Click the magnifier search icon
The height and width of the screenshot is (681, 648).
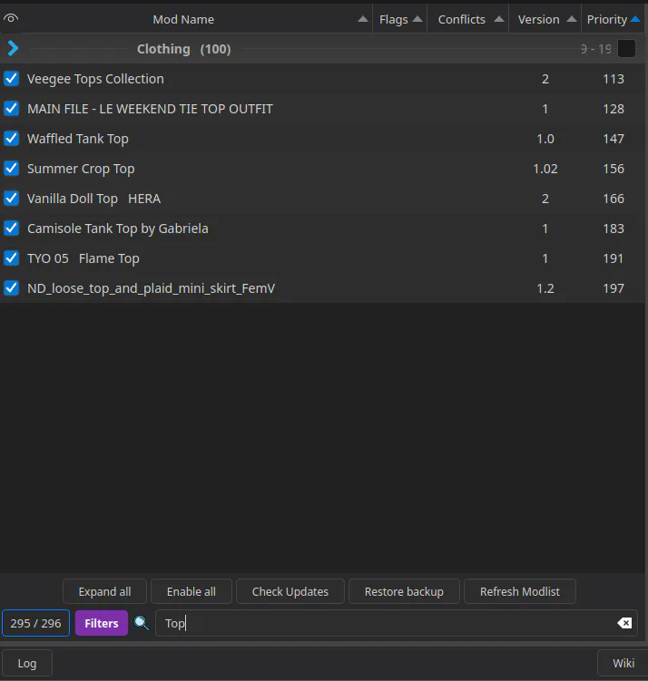(x=142, y=623)
